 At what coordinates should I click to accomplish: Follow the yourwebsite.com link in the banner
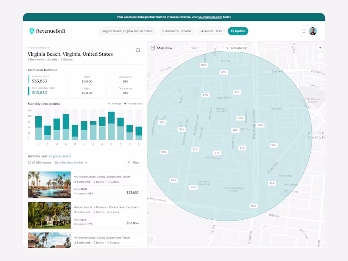[210, 17]
